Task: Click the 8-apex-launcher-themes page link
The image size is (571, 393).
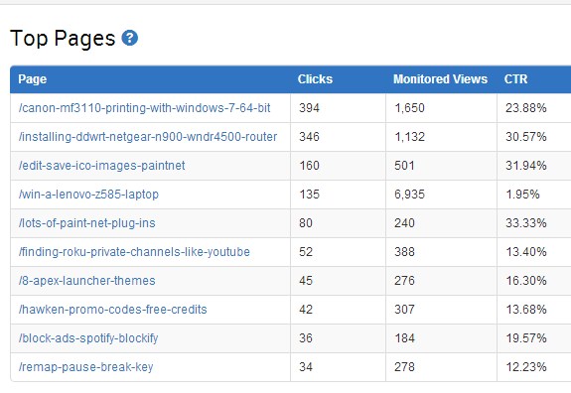Action: click(x=87, y=281)
